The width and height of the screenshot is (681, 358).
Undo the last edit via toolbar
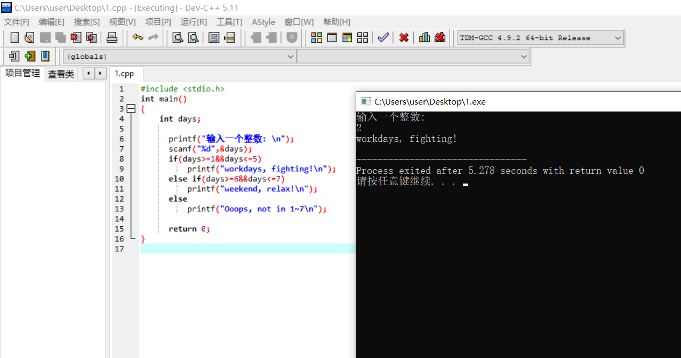138,38
